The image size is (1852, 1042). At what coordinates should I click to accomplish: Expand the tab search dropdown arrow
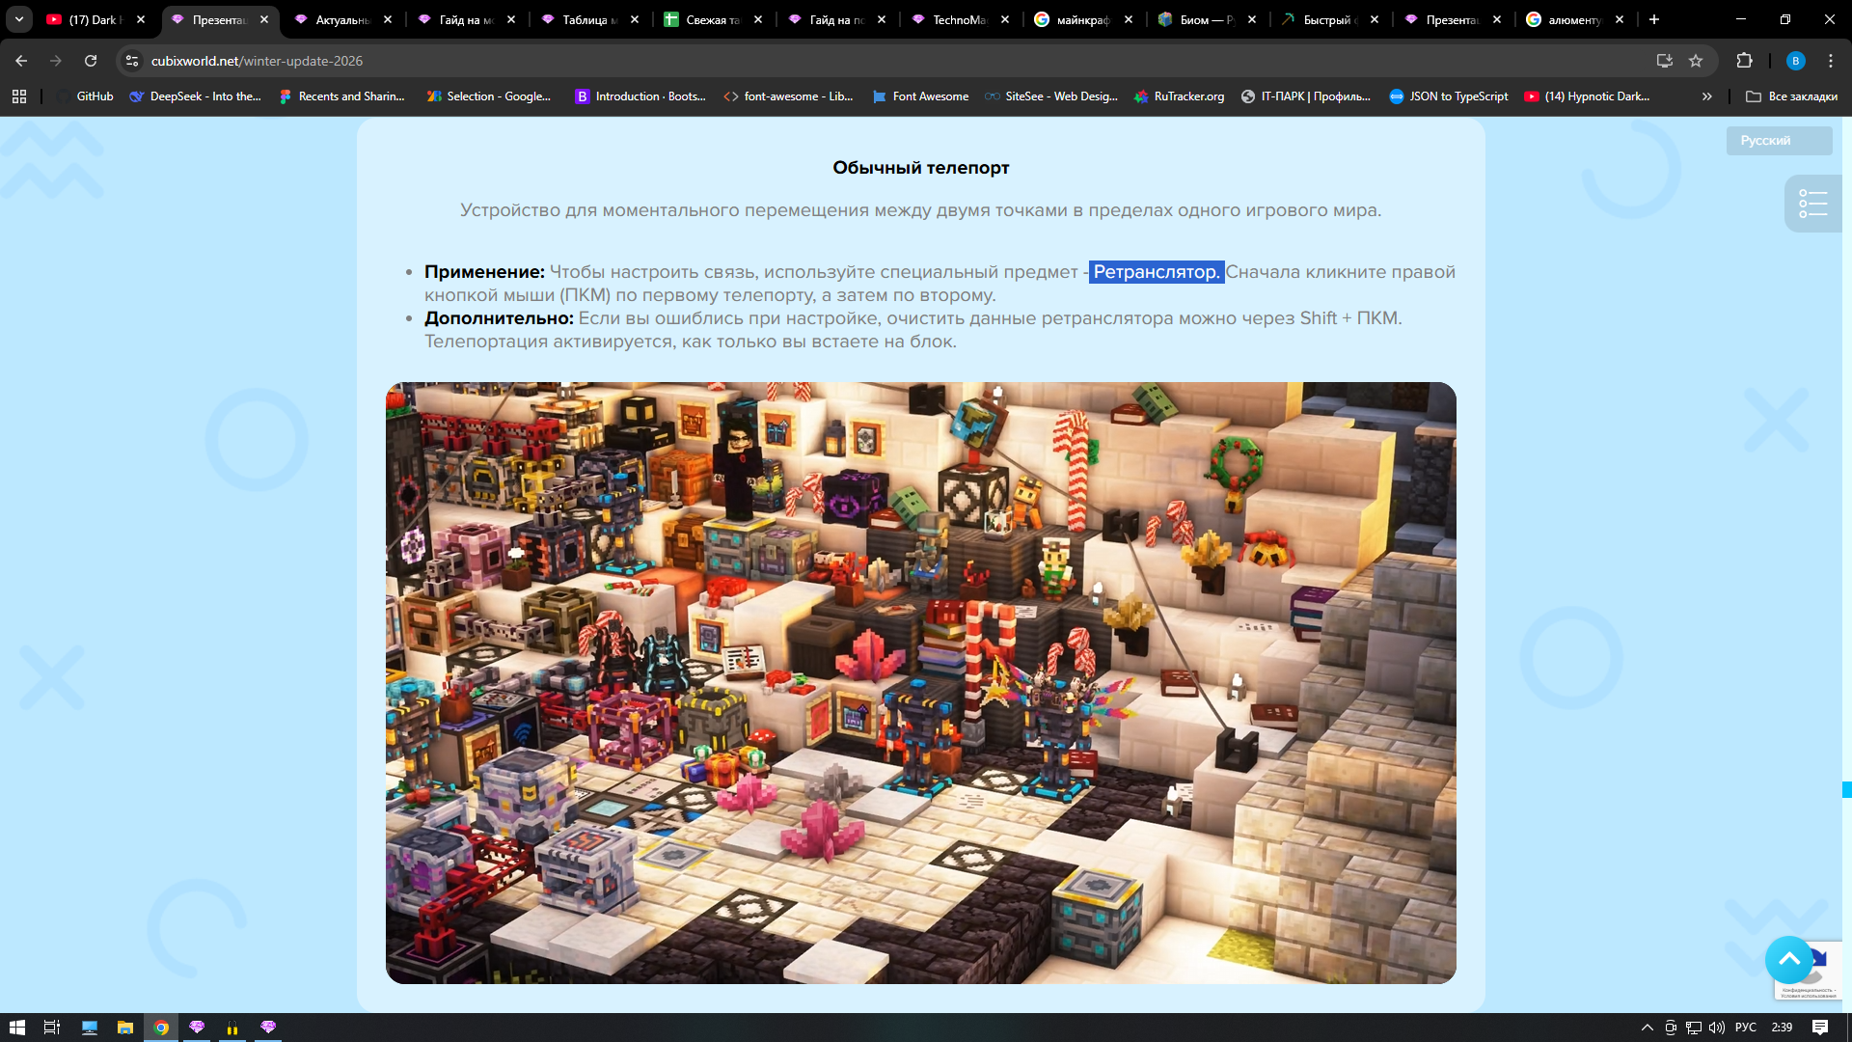click(19, 19)
